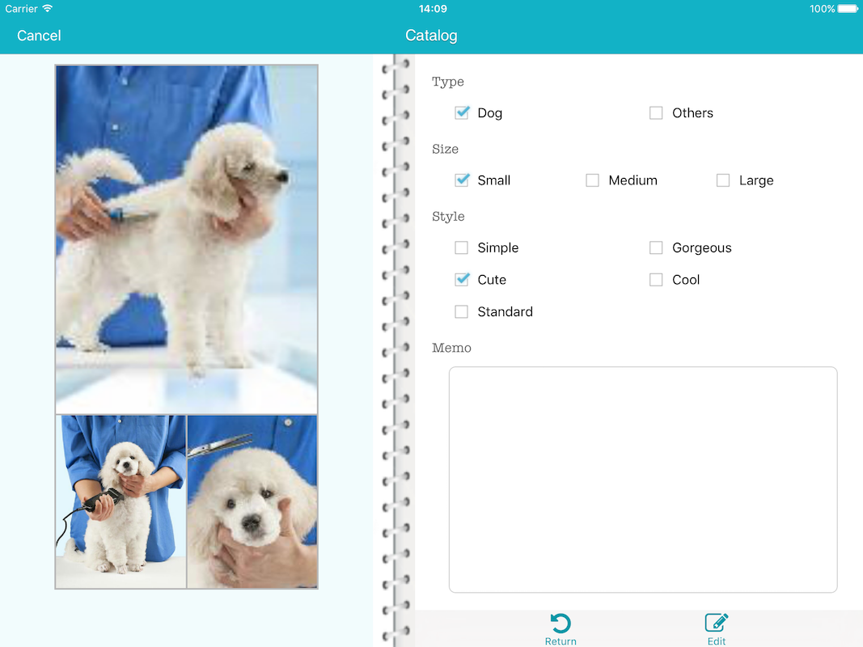863x647 pixels.
Task: Open the large poodle grooming photo
Action: coord(187,239)
